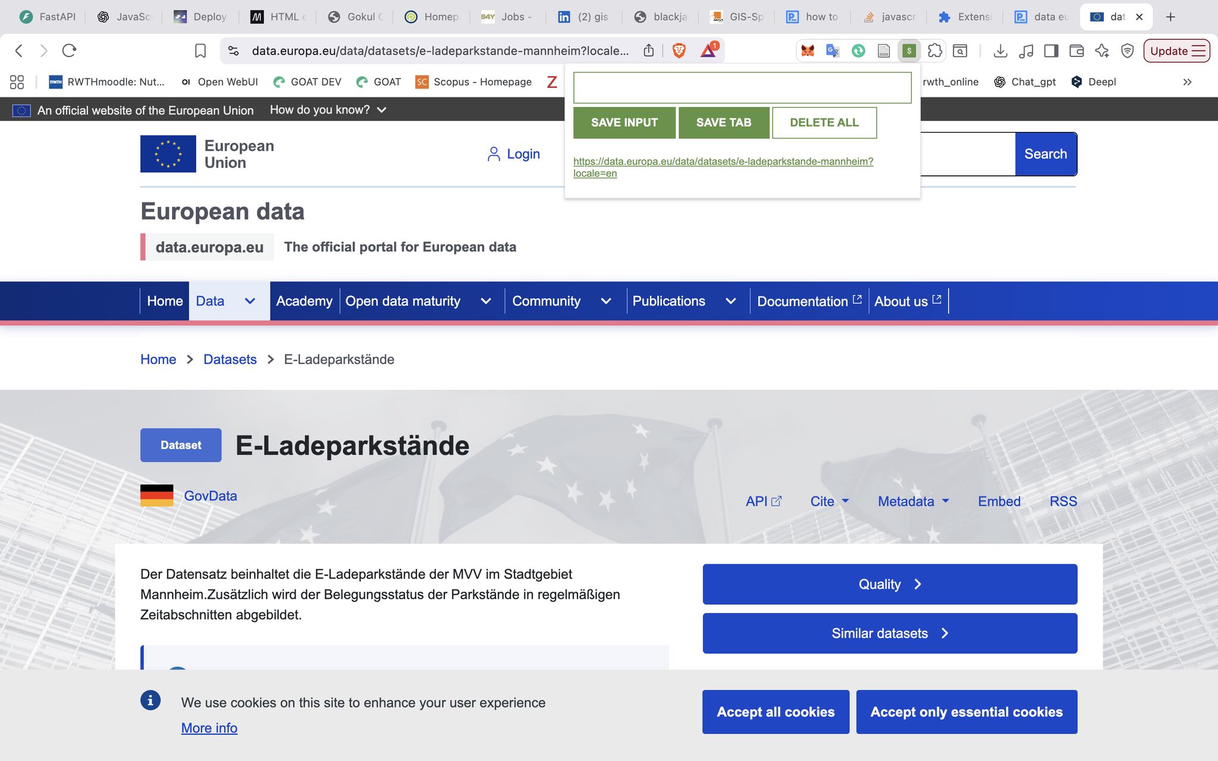Open the saved e-ladeparkstande-mannheim link

[723, 167]
